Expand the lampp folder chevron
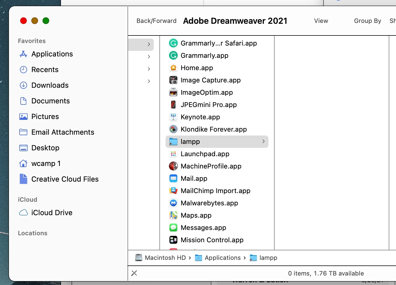 coord(263,141)
